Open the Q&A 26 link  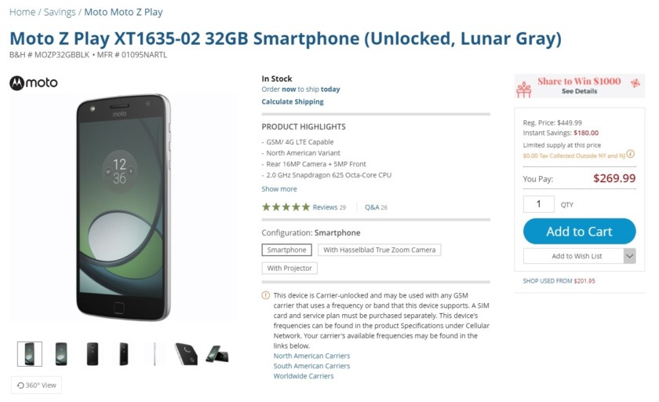376,206
